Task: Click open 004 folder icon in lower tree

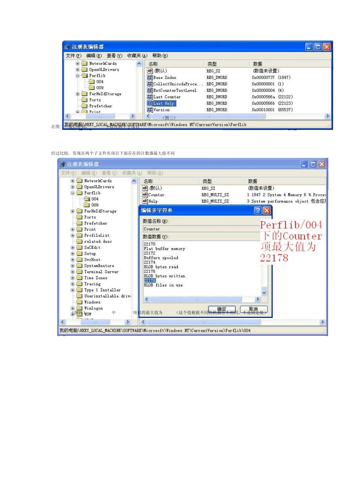Action: tap(86, 199)
